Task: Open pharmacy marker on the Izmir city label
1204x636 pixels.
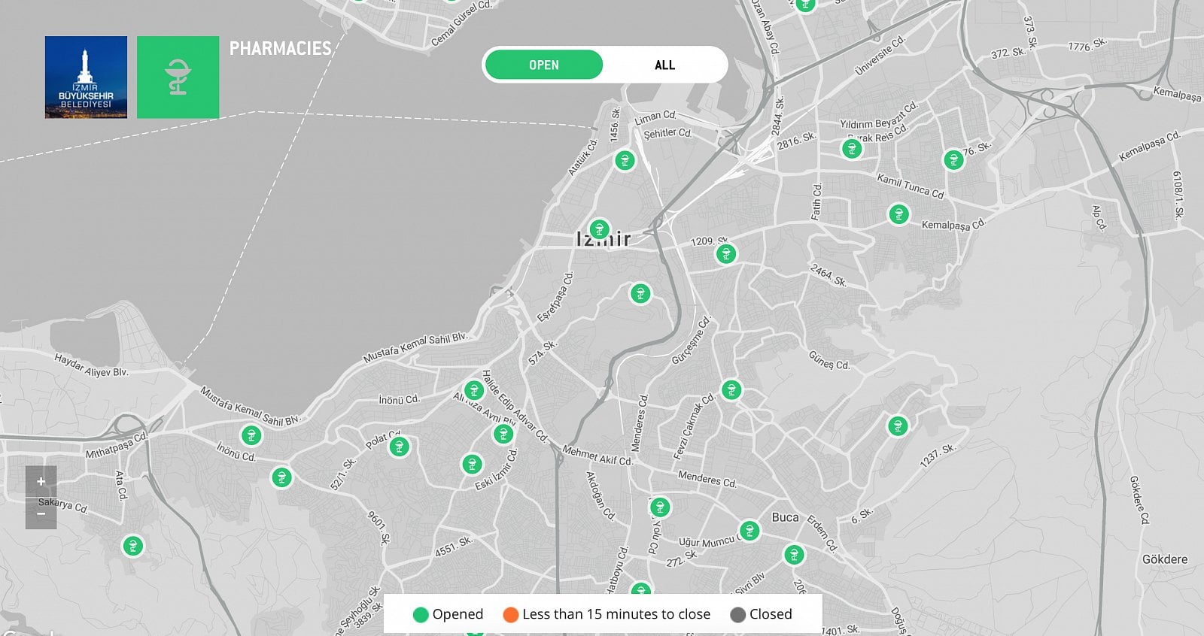Action: (599, 229)
